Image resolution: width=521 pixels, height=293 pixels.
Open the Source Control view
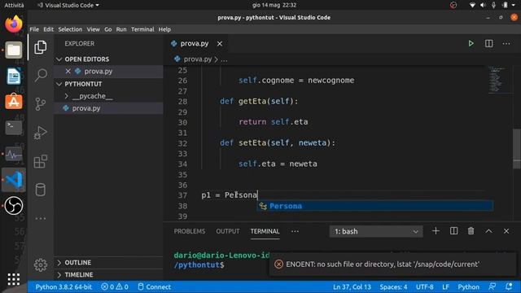[x=41, y=104]
